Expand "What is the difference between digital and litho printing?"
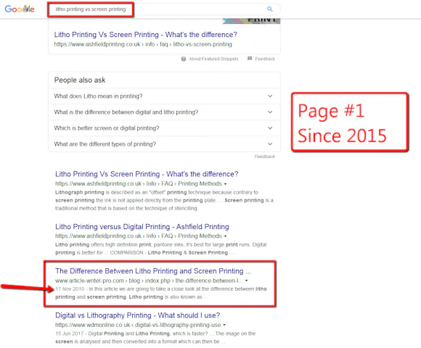This screenshot has width=421, height=348. coord(164,112)
